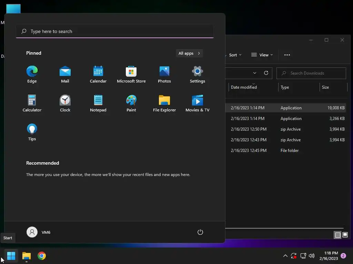
Task: Open Microsoft Store from pinned apps
Action: coord(131,75)
